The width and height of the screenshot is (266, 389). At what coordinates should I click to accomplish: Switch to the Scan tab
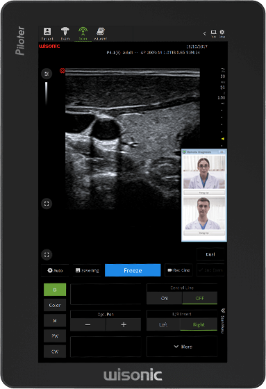pyautogui.click(x=83, y=34)
